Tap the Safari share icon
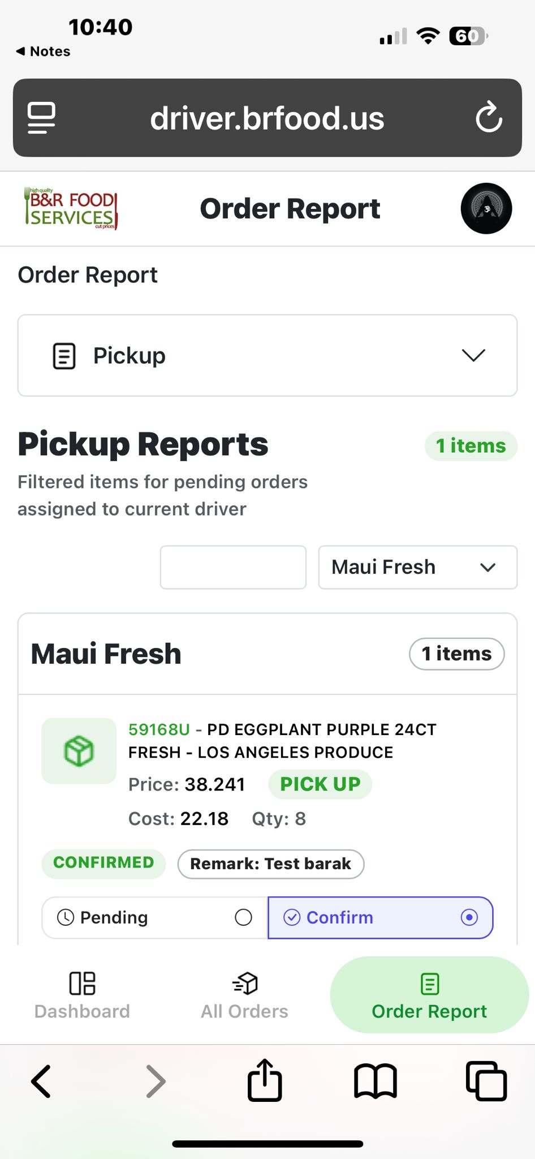The height and width of the screenshot is (1159, 535). coord(265,1080)
